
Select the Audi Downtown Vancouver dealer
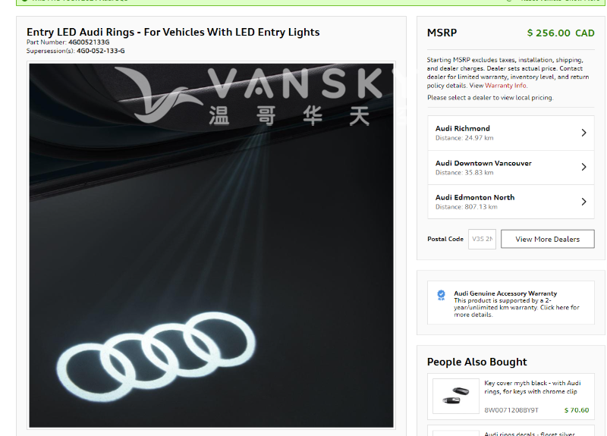click(x=511, y=168)
